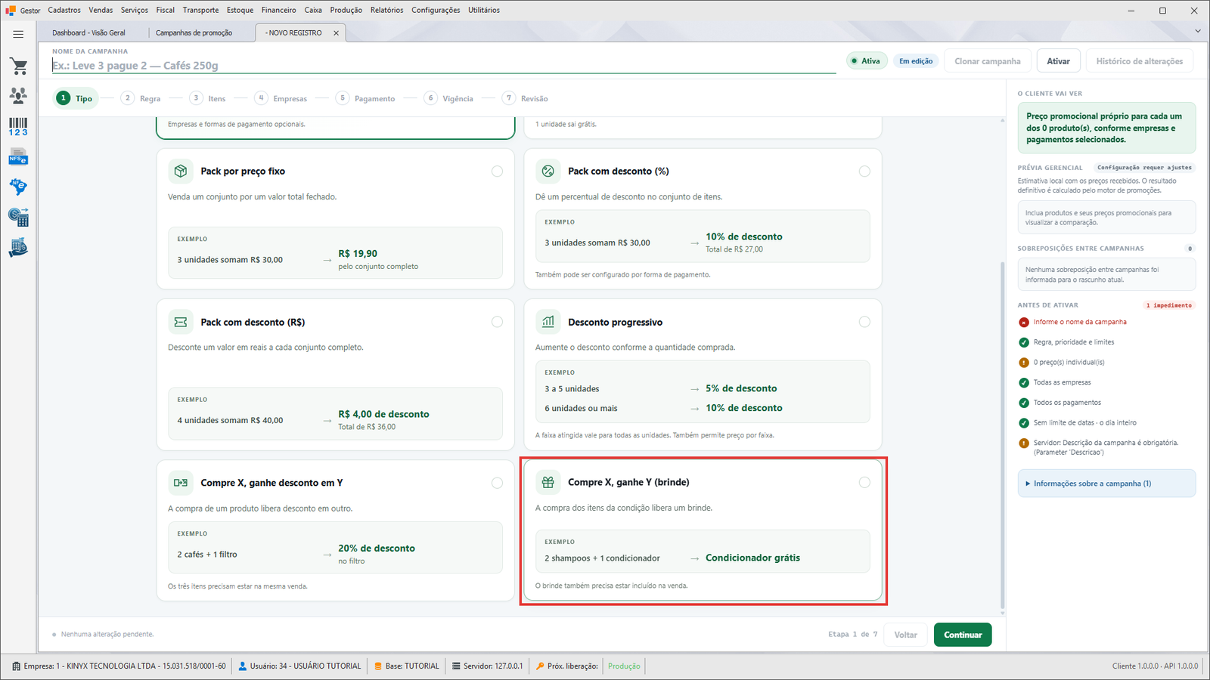Viewport: 1210px width, 680px height.
Task: Click the red error icon by Informe o nome
Action: [x=1024, y=322]
